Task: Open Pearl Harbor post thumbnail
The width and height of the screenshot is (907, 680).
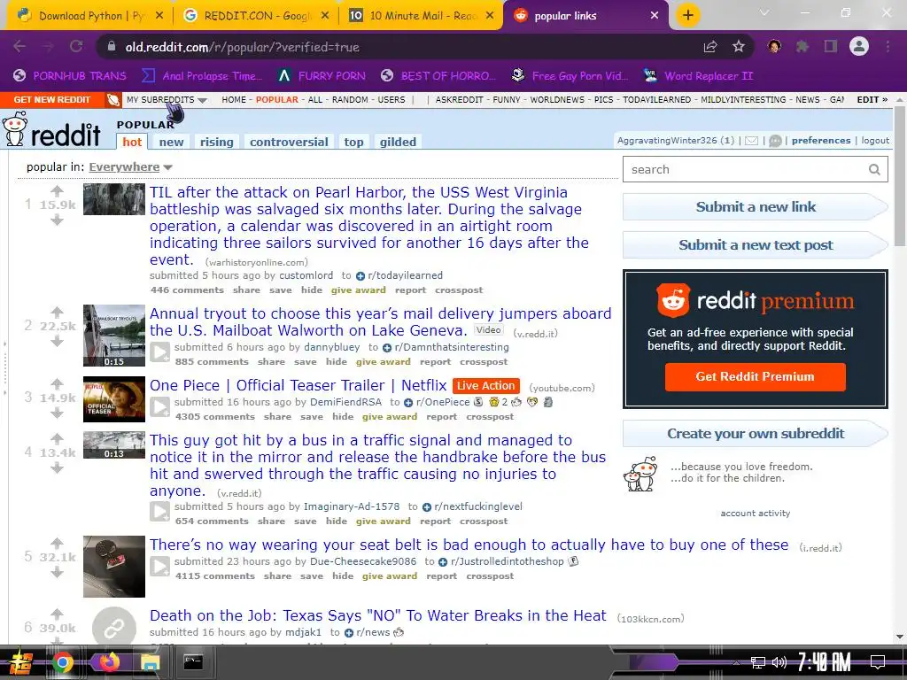Action: (114, 199)
